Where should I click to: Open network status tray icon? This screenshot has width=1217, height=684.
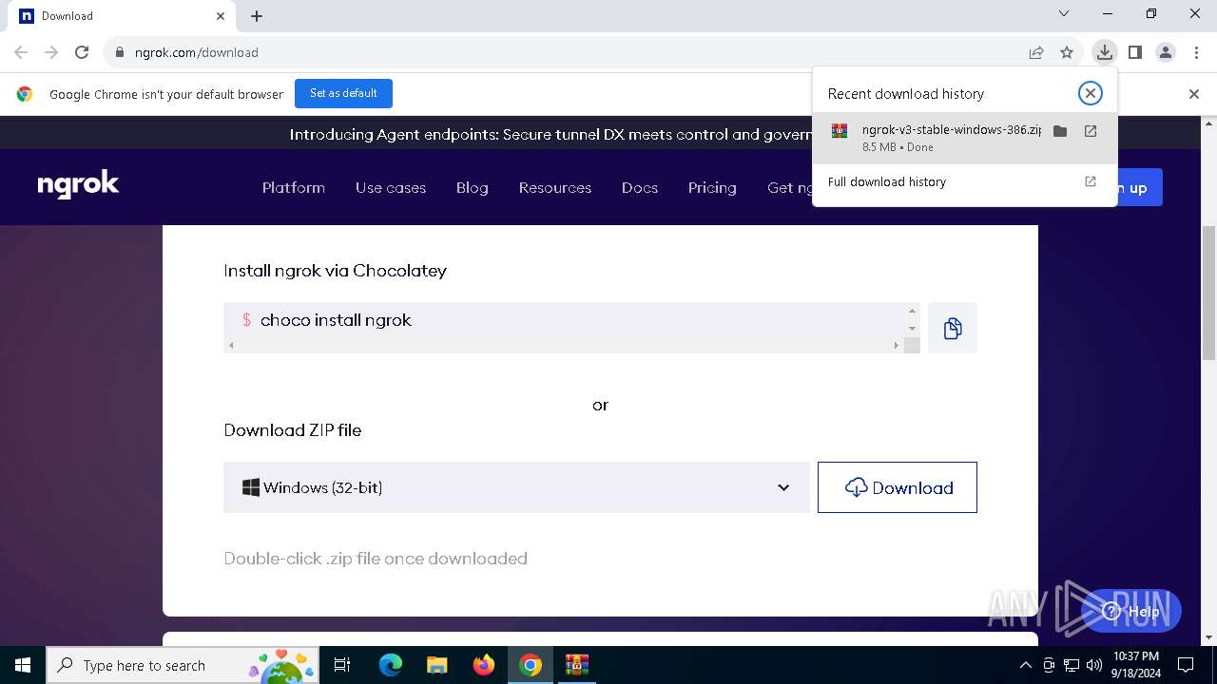click(x=1072, y=665)
